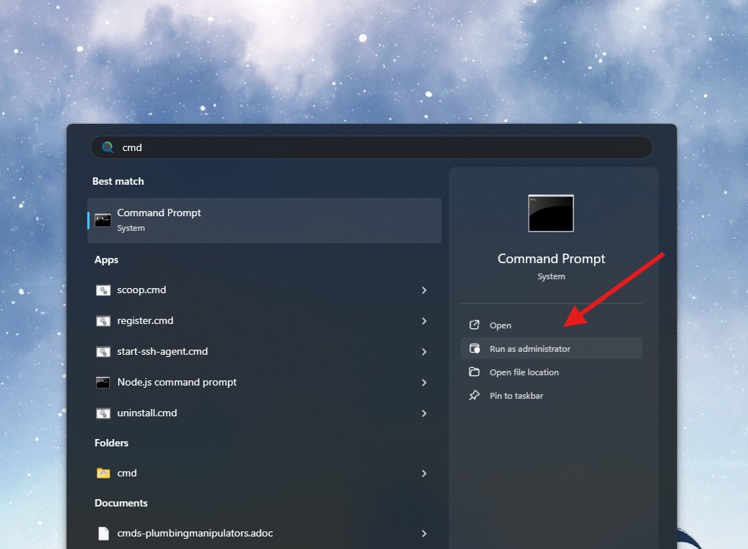
Task: Click the Best match header
Action: click(x=118, y=181)
